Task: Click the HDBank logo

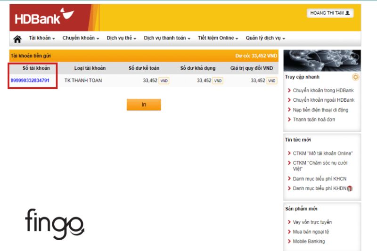Action: (44, 16)
